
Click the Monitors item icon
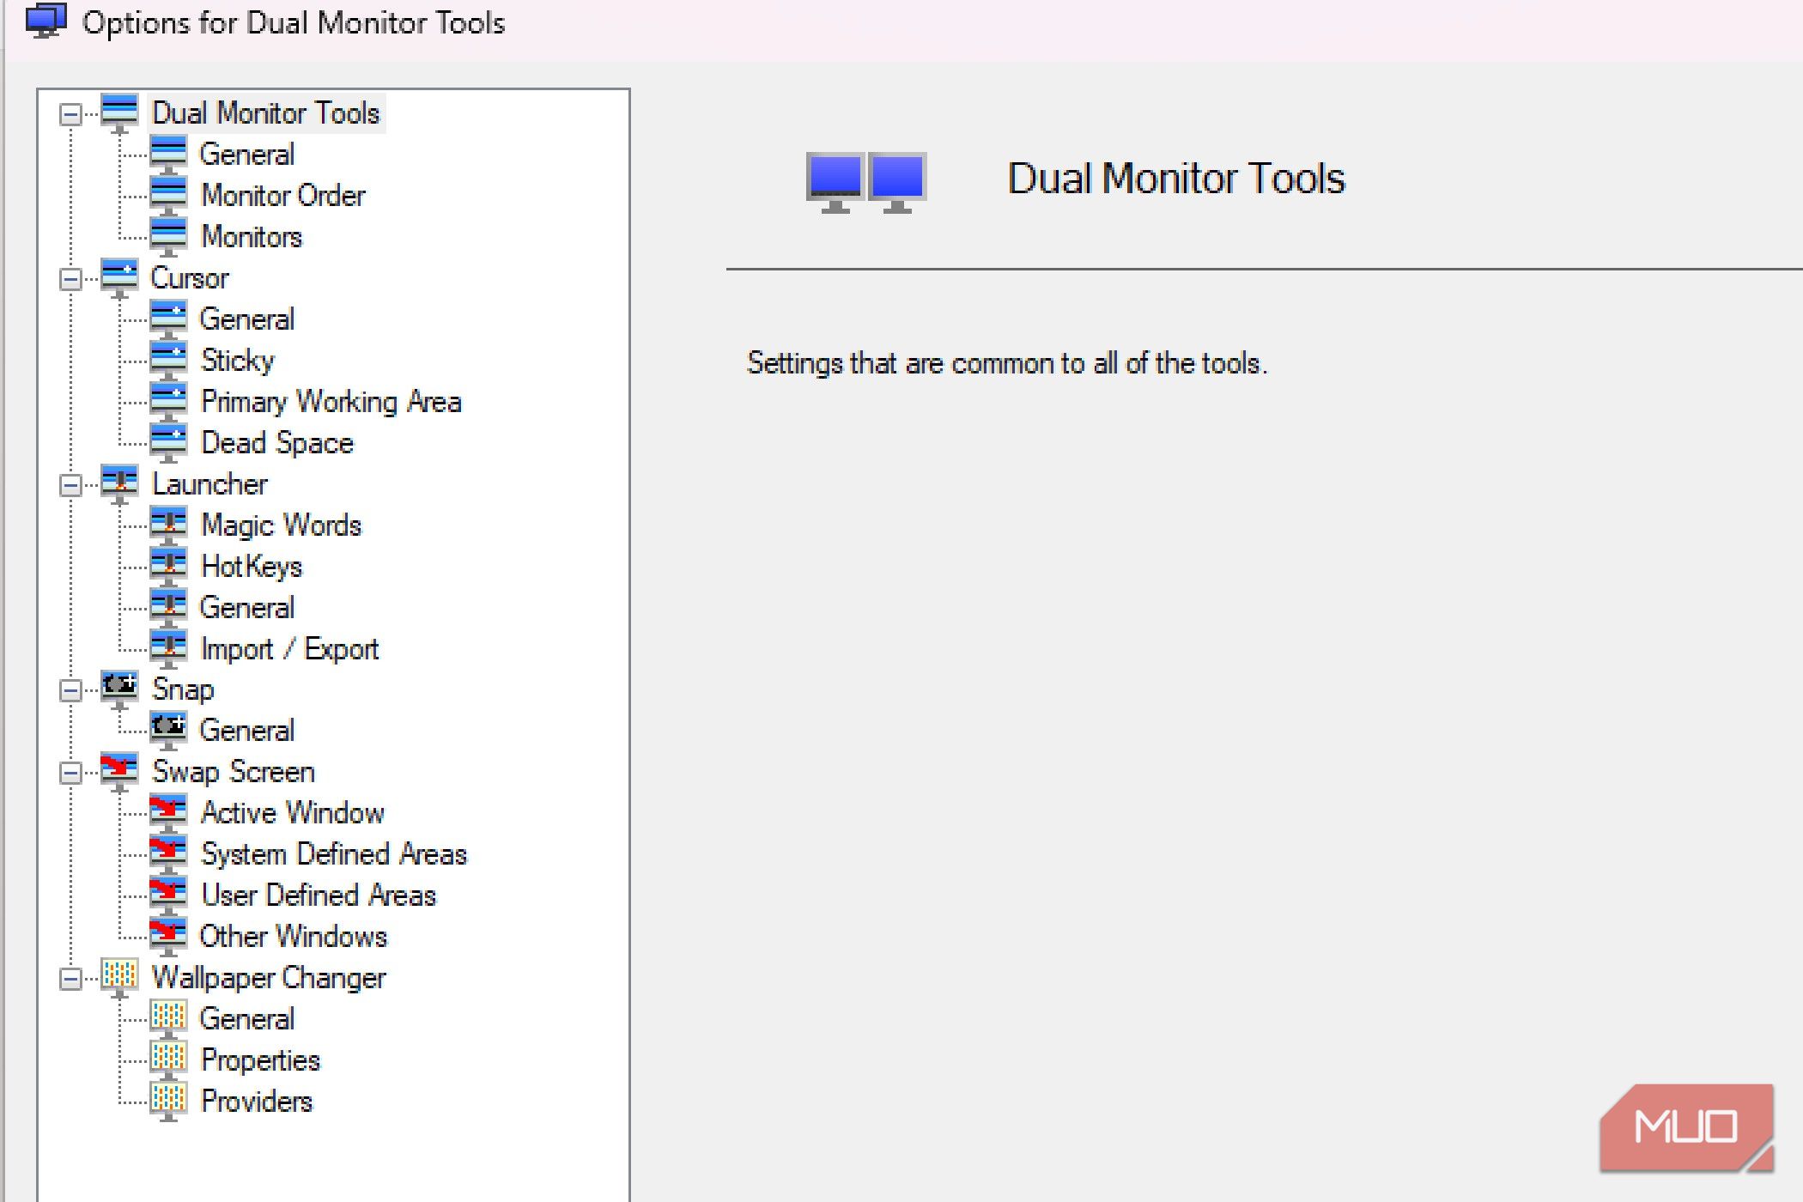(168, 237)
